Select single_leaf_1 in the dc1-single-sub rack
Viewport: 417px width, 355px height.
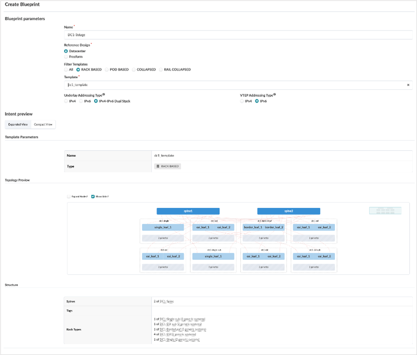pyautogui.click(x=213, y=256)
